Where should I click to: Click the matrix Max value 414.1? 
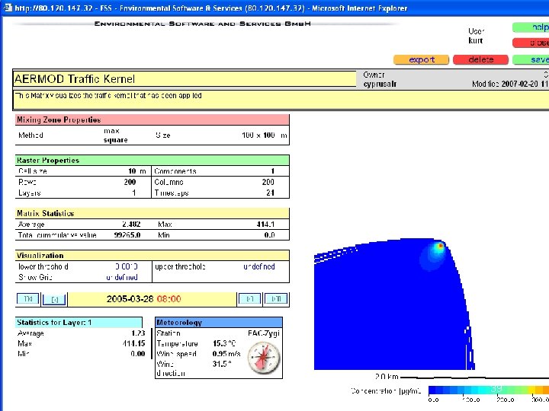(x=265, y=225)
